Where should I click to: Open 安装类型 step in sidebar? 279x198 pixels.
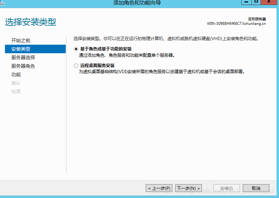point(36,49)
